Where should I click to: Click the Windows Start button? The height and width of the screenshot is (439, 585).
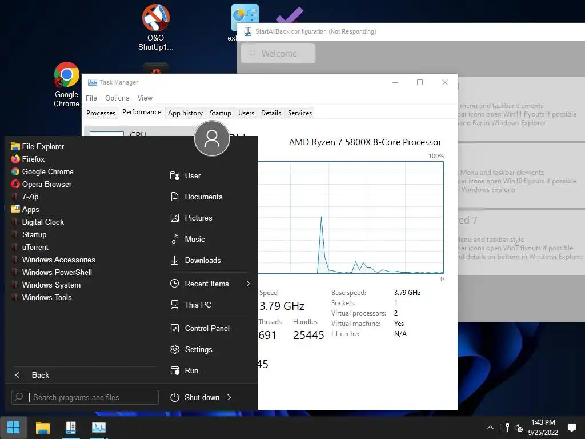pyautogui.click(x=14, y=428)
